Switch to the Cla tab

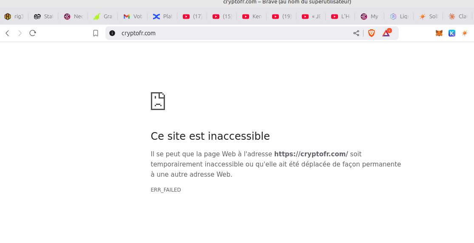(458, 16)
